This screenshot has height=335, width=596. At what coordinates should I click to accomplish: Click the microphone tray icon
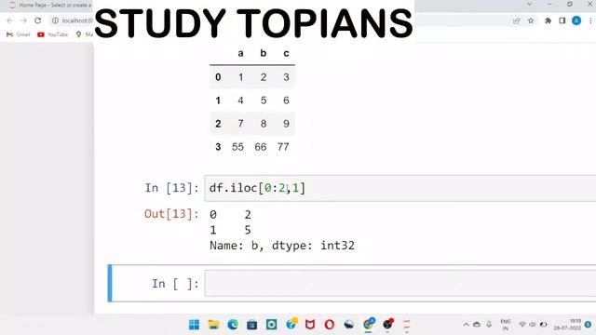(489, 325)
